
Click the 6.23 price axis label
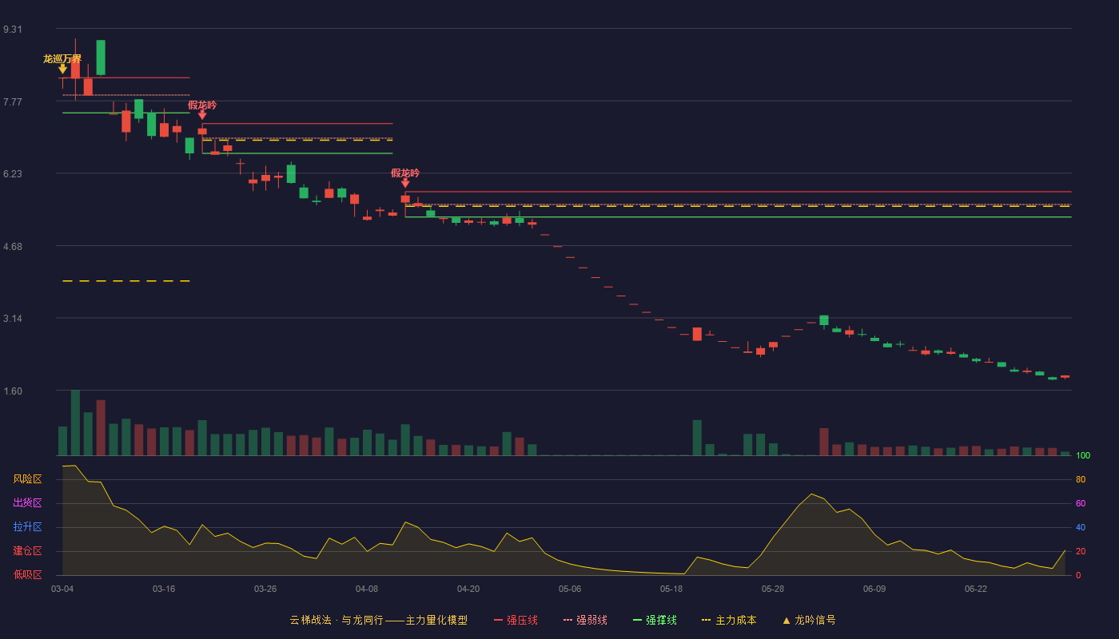[x=13, y=174]
